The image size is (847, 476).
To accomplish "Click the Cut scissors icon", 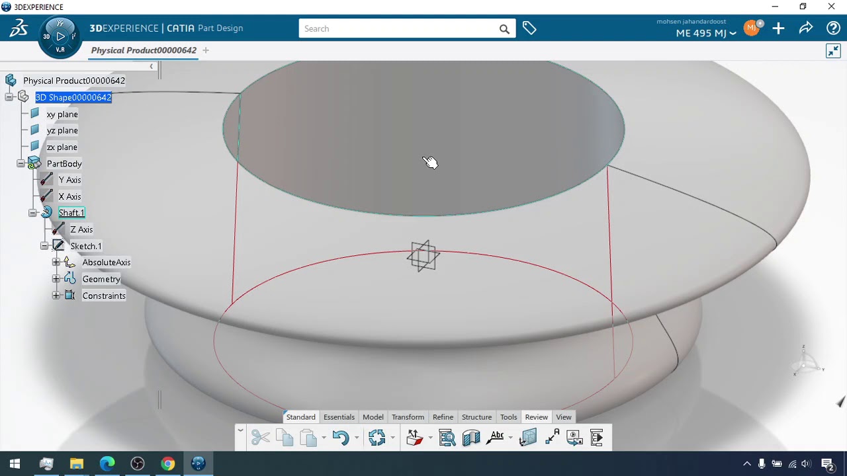I will click(x=261, y=438).
